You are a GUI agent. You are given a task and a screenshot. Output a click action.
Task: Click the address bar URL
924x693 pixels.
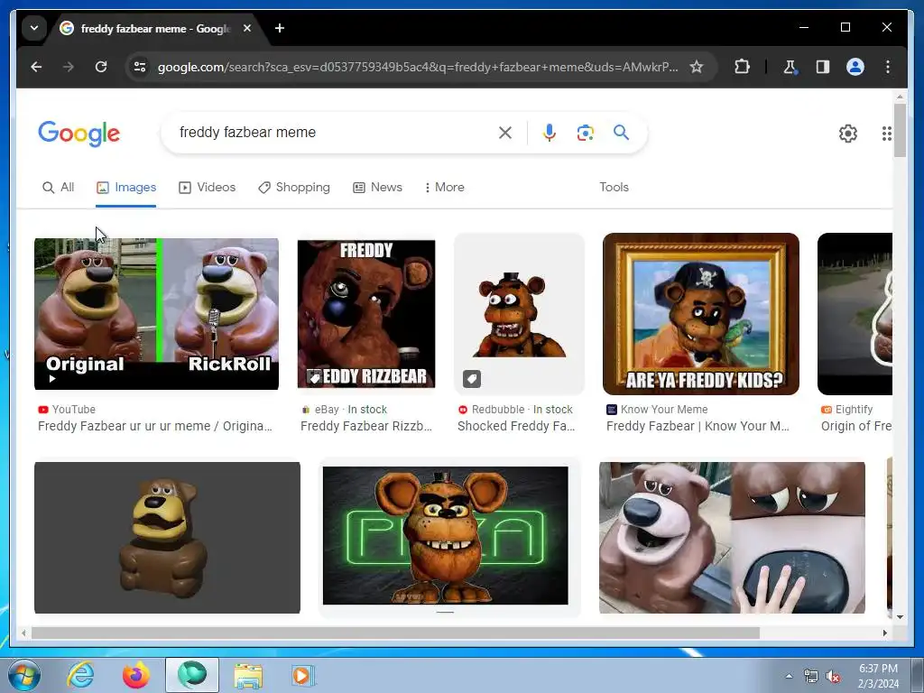point(417,67)
